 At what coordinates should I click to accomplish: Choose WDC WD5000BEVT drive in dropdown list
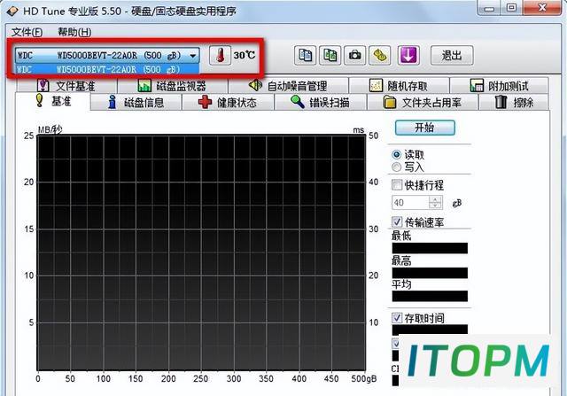click(107, 69)
